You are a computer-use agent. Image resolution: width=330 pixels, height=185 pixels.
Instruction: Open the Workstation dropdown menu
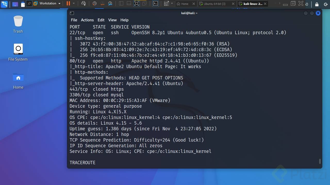(x=50, y=3)
